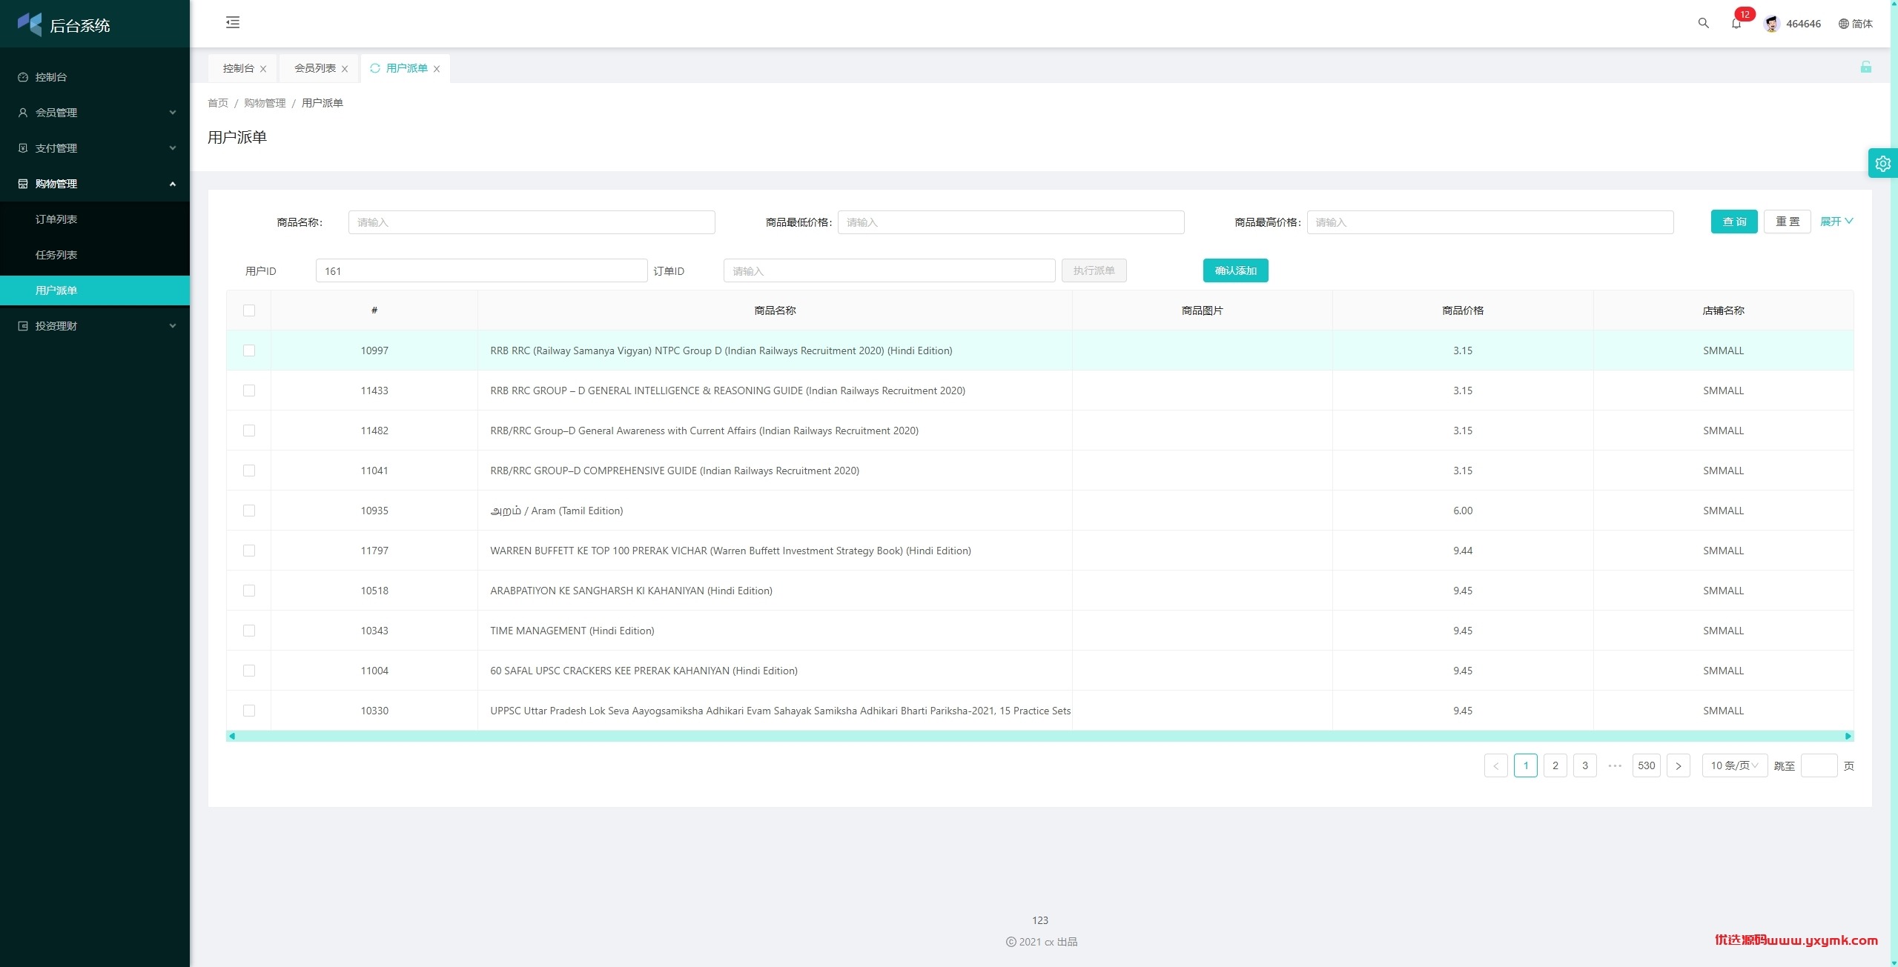Go to last page 530
Screen dimensions: 1898x967
click(1646, 765)
